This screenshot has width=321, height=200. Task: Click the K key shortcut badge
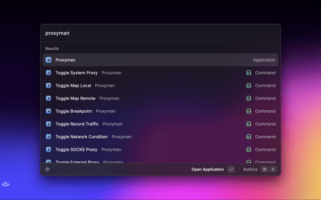click(273, 169)
